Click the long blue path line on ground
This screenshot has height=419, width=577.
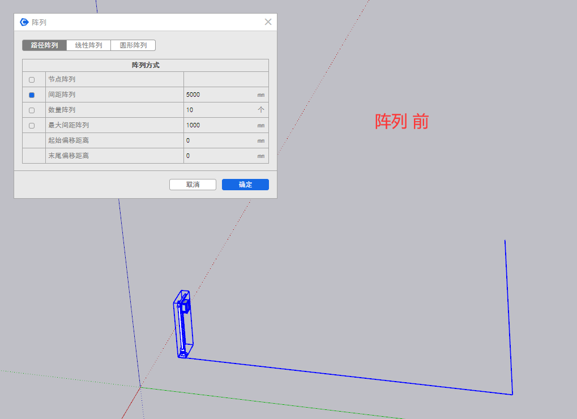351,376
